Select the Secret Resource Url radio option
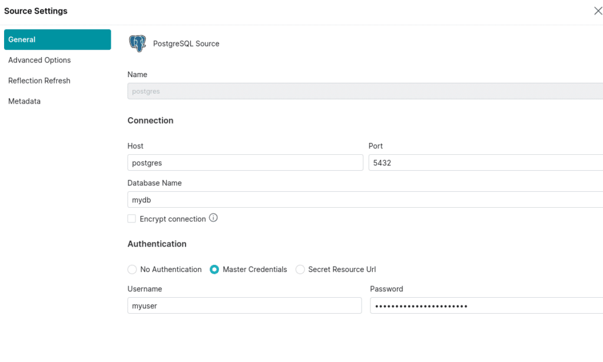The image size is (603, 362). pyautogui.click(x=300, y=270)
